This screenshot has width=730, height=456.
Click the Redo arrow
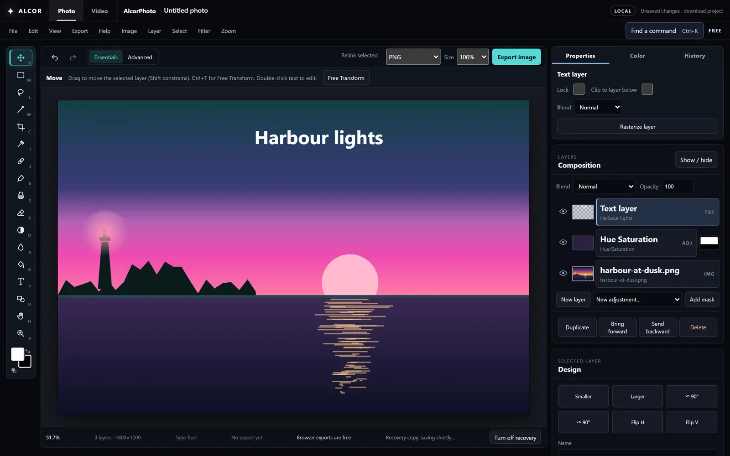coord(73,57)
